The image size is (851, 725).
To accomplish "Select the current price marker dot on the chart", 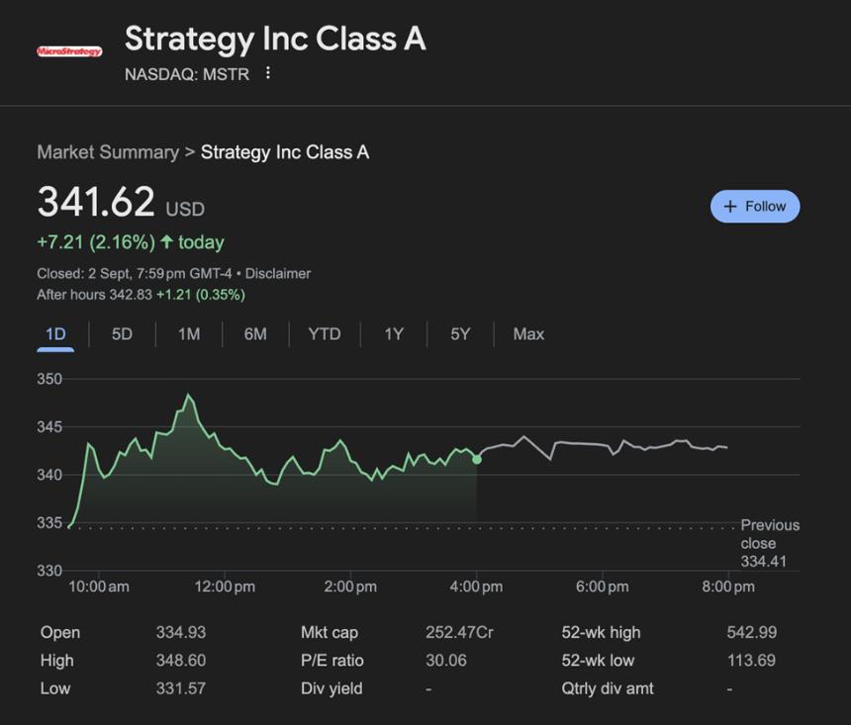I will (x=476, y=459).
